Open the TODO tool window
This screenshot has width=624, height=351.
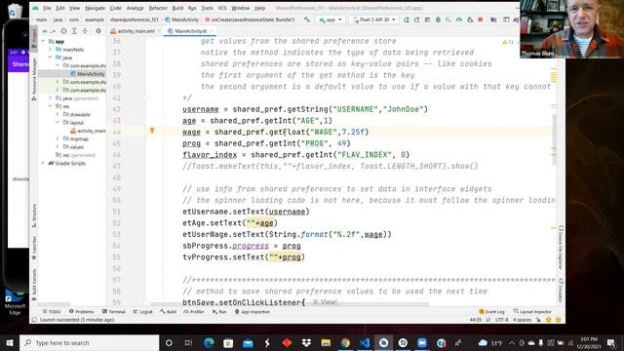point(52,312)
